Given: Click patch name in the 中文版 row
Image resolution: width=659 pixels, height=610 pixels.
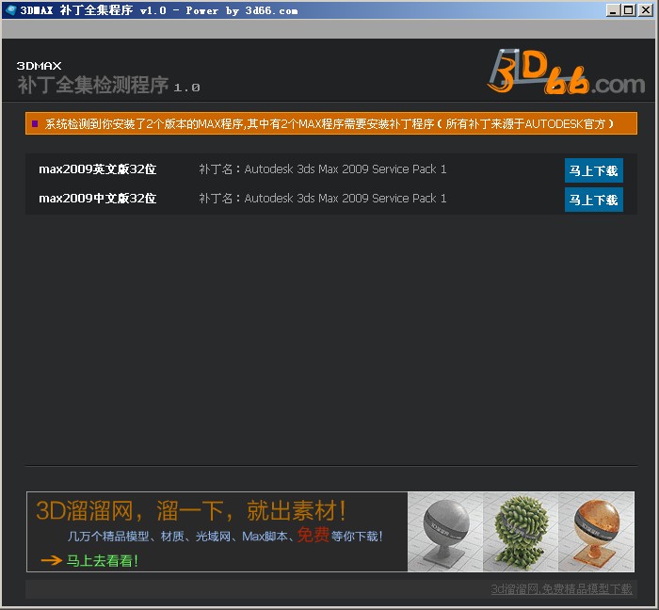Looking at the screenshot, I should (x=322, y=199).
